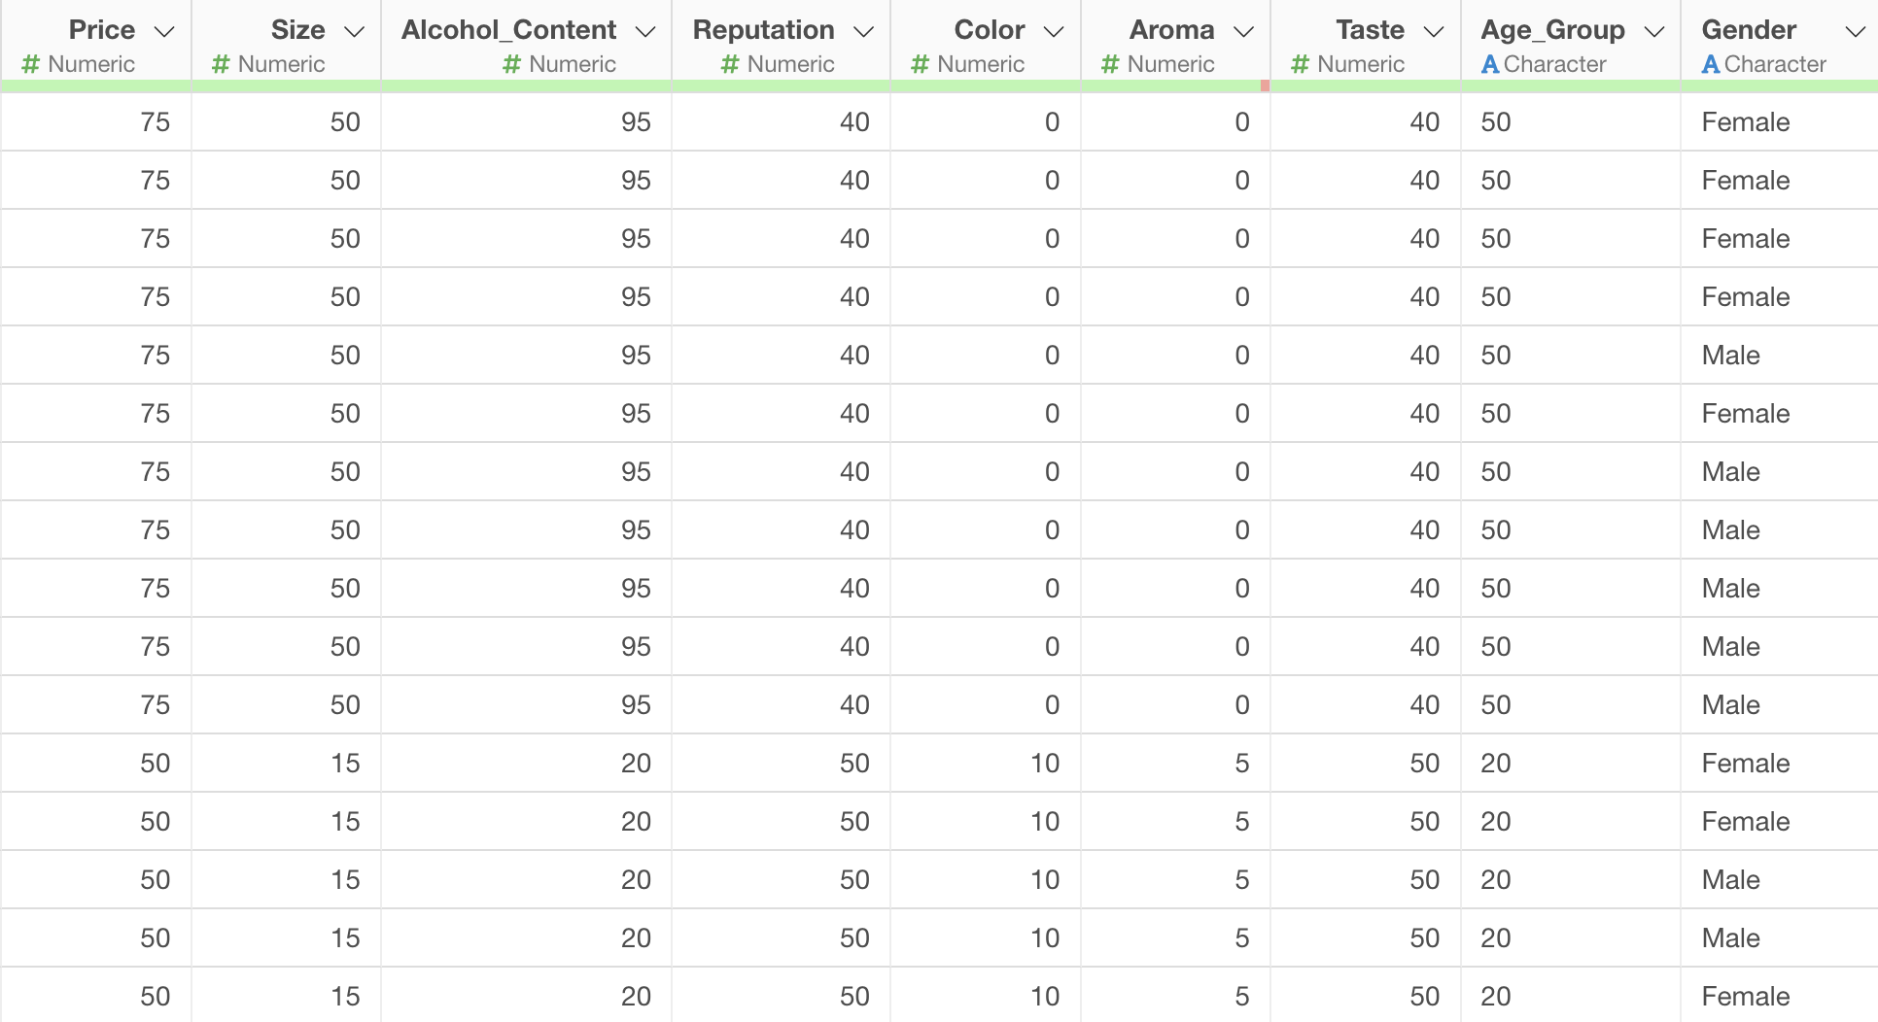The width and height of the screenshot is (1878, 1022).
Task: Click the Numeric type icon under Alcohol_Content
Action: coord(512,64)
